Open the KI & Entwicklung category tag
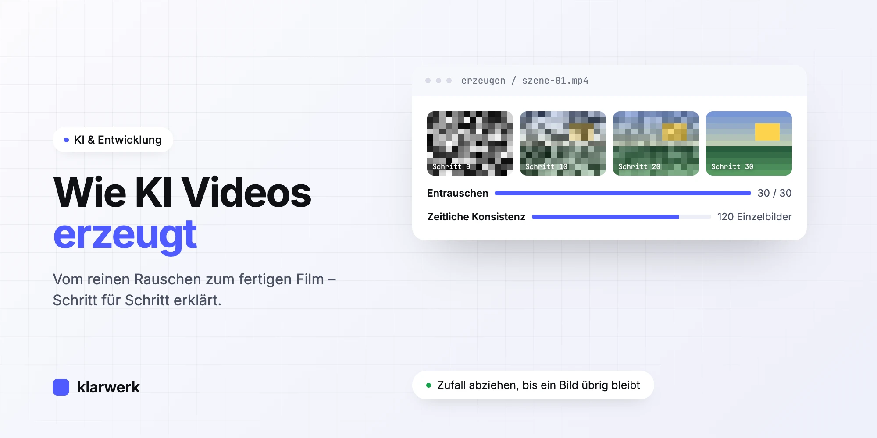Viewport: 877px width, 438px height. point(113,140)
